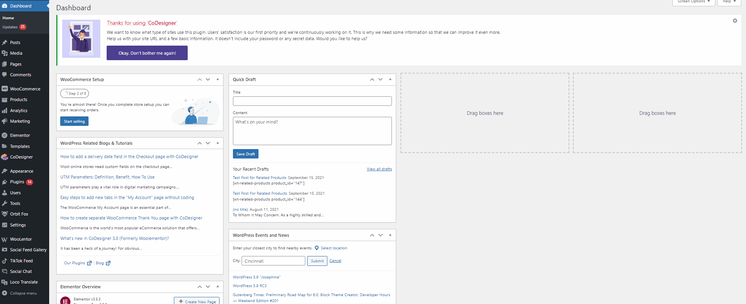The image size is (746, 304).
Task: Click the Social Feed Gallery camera icon
Action: point(5,250)
